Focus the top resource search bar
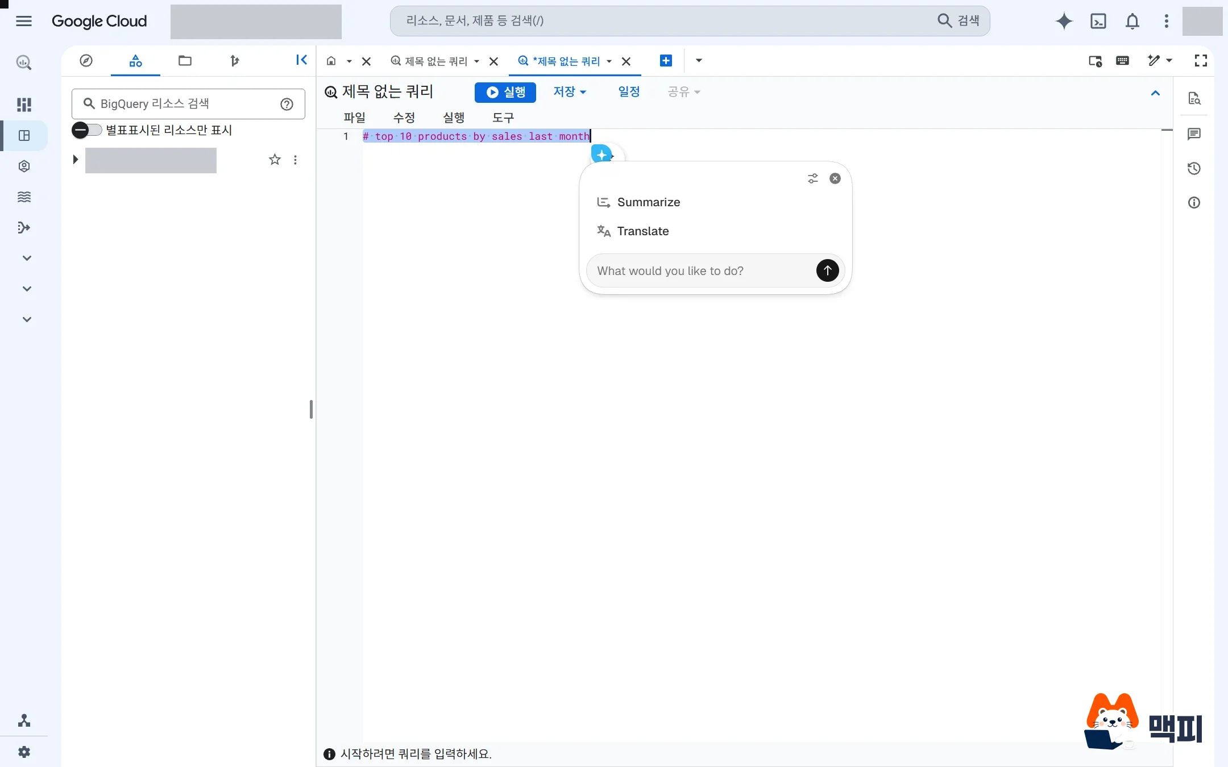 point(690,21)
